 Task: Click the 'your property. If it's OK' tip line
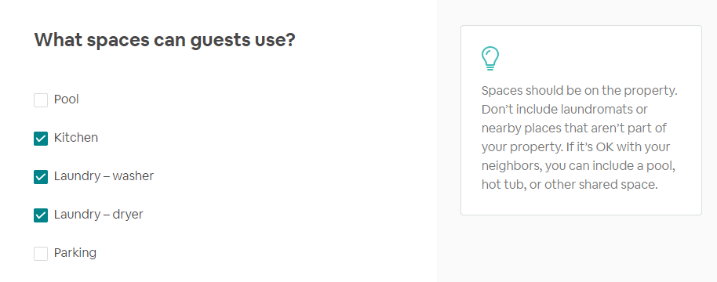pos(576,147)
